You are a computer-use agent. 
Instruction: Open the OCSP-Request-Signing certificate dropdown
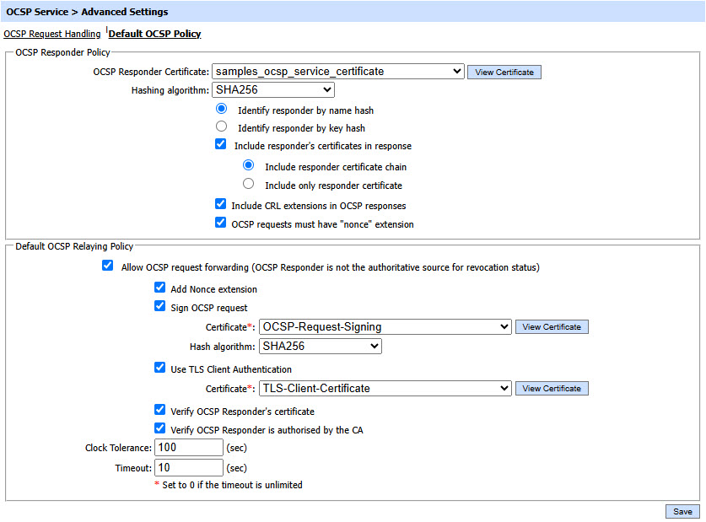[x=385, y=326]
